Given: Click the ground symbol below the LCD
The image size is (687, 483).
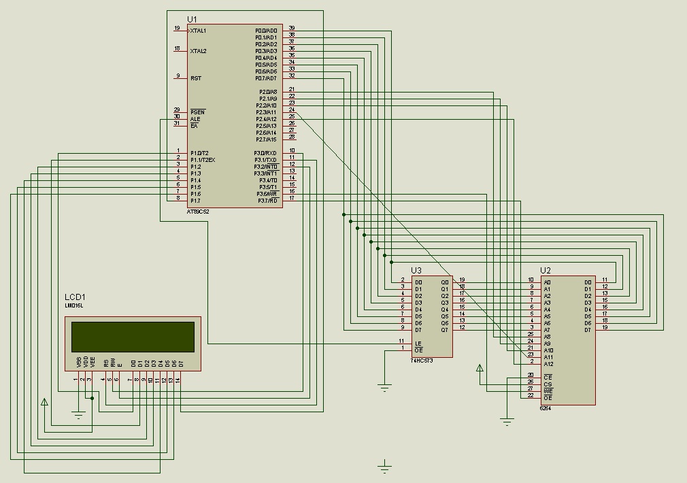Looking at the screenshot, I should pos(78,414).
